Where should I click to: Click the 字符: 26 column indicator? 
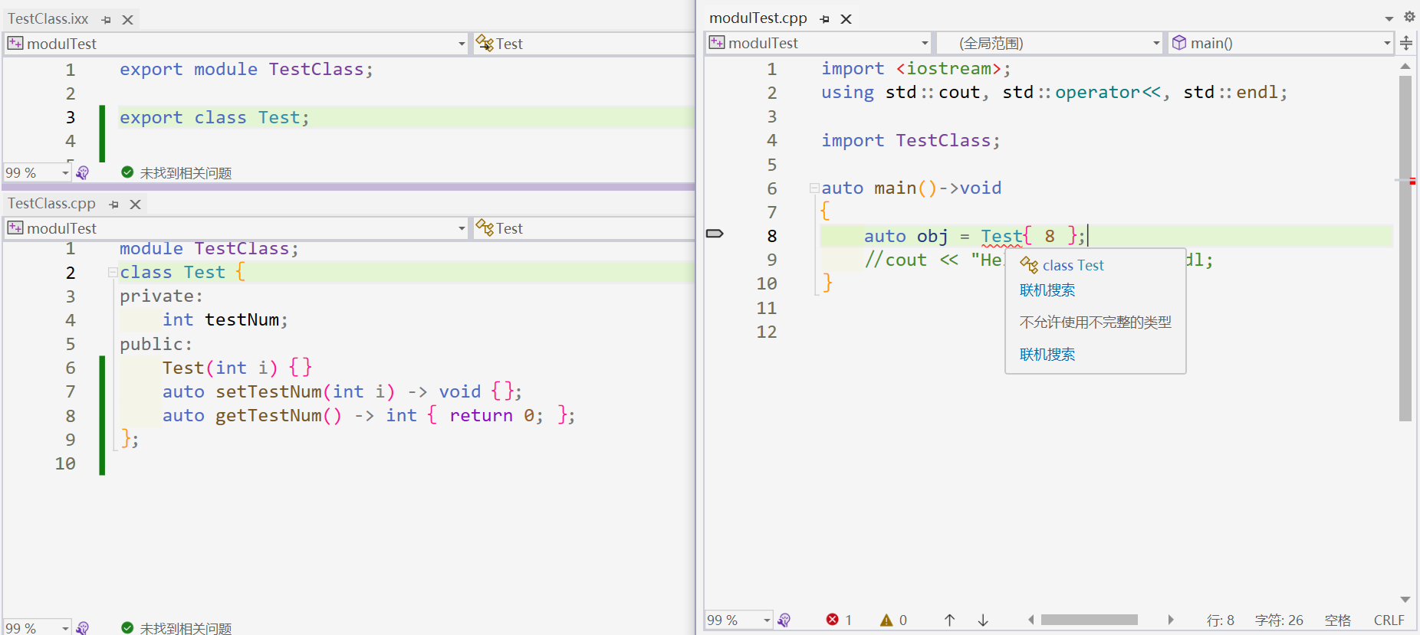[x=1279, y=620]
